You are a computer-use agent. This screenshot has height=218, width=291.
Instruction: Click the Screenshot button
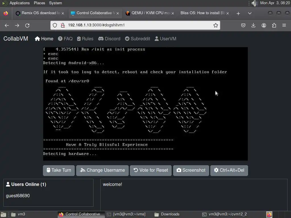pyautogui.click(x=191, y=170)
